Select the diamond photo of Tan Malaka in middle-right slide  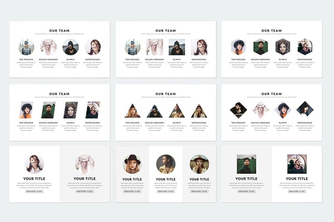pyautogui.click(x=238, y=110)
